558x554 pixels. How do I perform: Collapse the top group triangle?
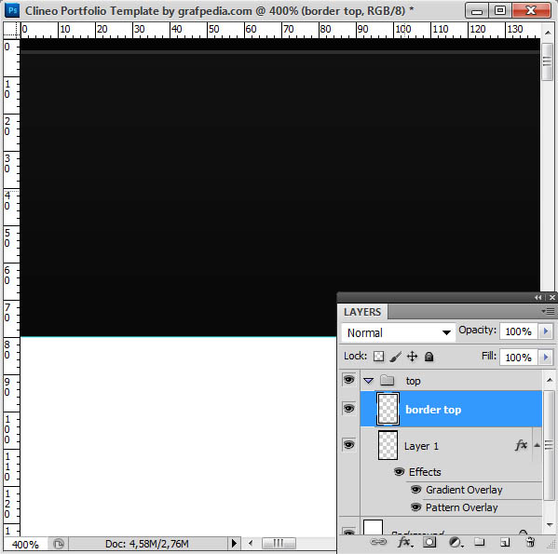[x=369, y=381]
